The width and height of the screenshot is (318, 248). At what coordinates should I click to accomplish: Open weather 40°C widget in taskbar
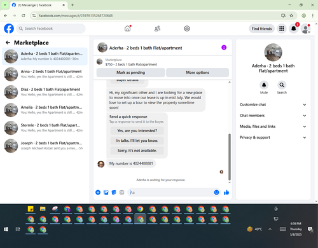tap(254, 229)
